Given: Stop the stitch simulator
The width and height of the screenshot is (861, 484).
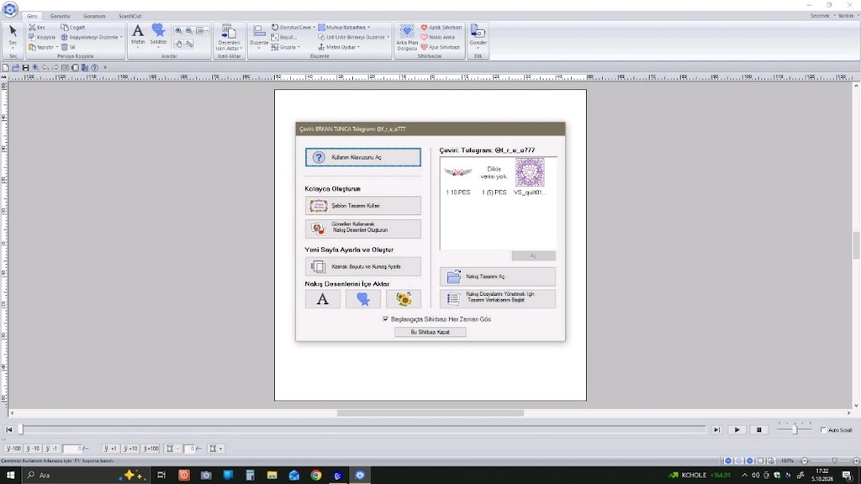Looking at the screenshot, I should click(759, 429).
